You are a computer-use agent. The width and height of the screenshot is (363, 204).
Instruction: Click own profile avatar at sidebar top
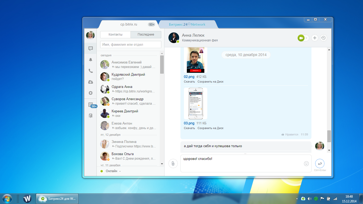pyautogui.click(x=90, y=35)
